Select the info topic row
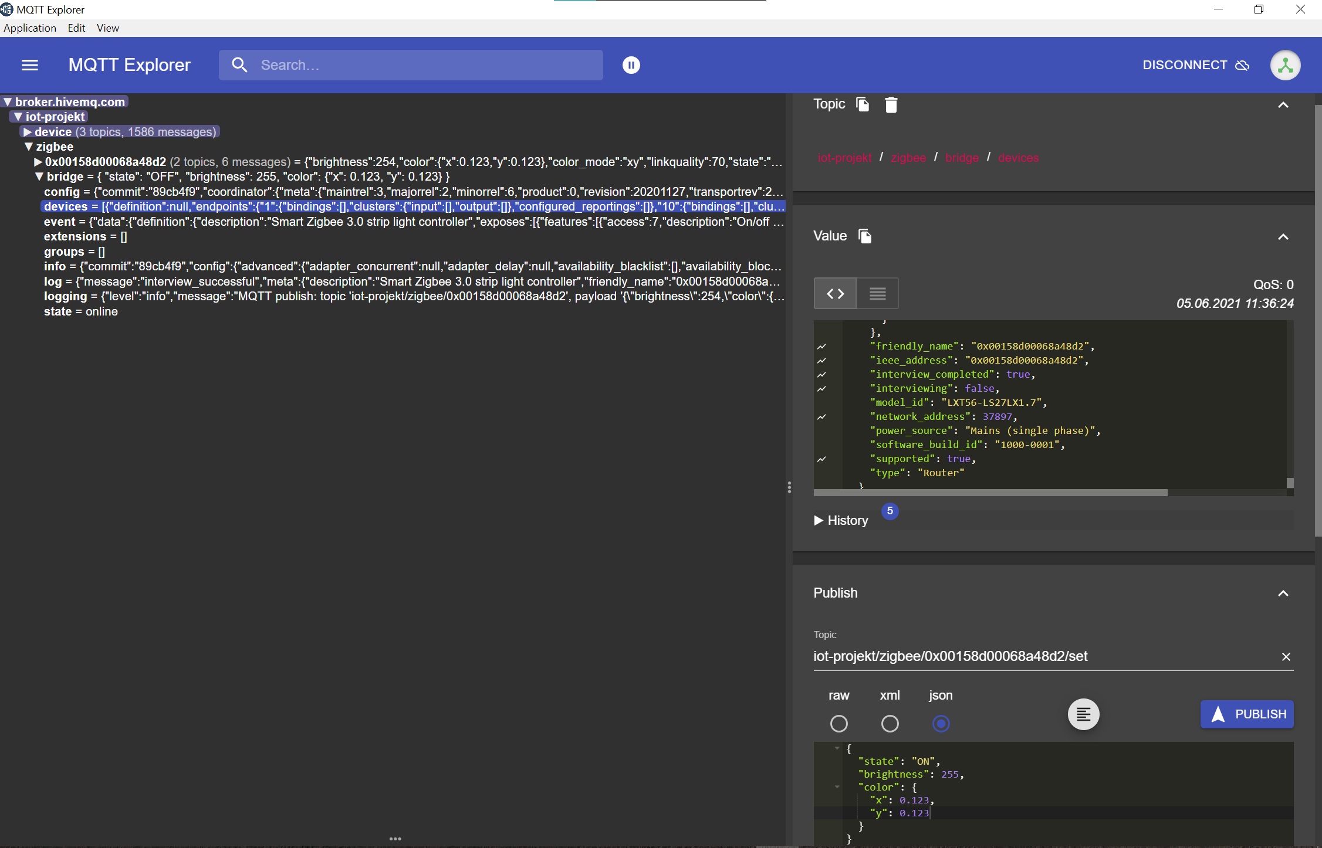Image resolution: width=1322 pixels, height=848 pixels. (x=414, y=266)
